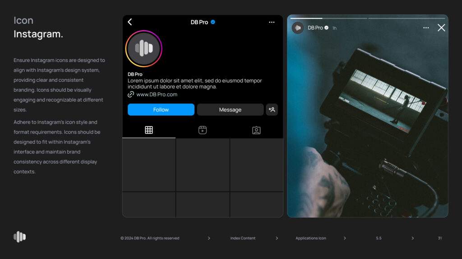Click the back arrow in profile header

click(130, 22)
